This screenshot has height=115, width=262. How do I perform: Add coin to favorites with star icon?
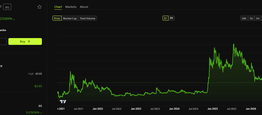(x=40, y=7)
